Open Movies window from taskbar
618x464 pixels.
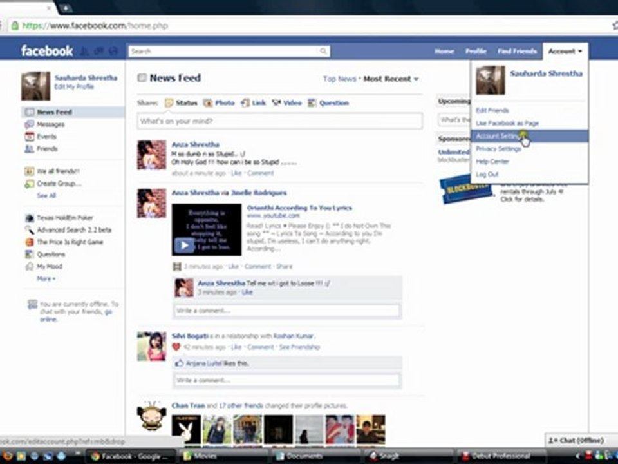[x=223, y=456]
